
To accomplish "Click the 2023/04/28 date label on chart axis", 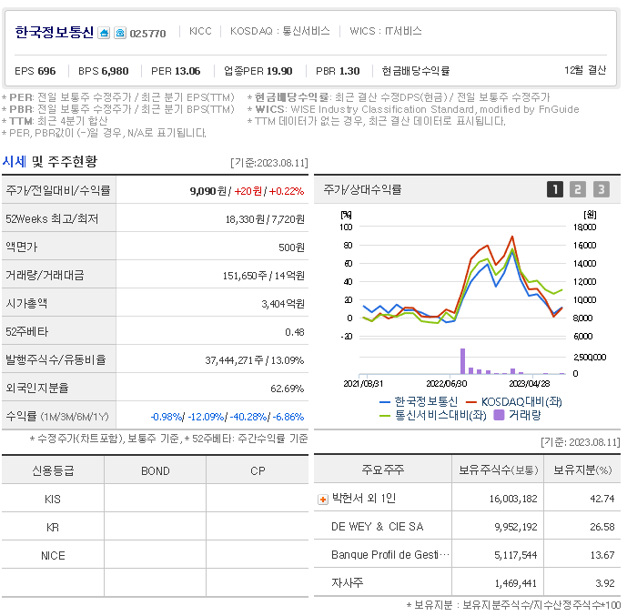I will (x=530, y=384).
